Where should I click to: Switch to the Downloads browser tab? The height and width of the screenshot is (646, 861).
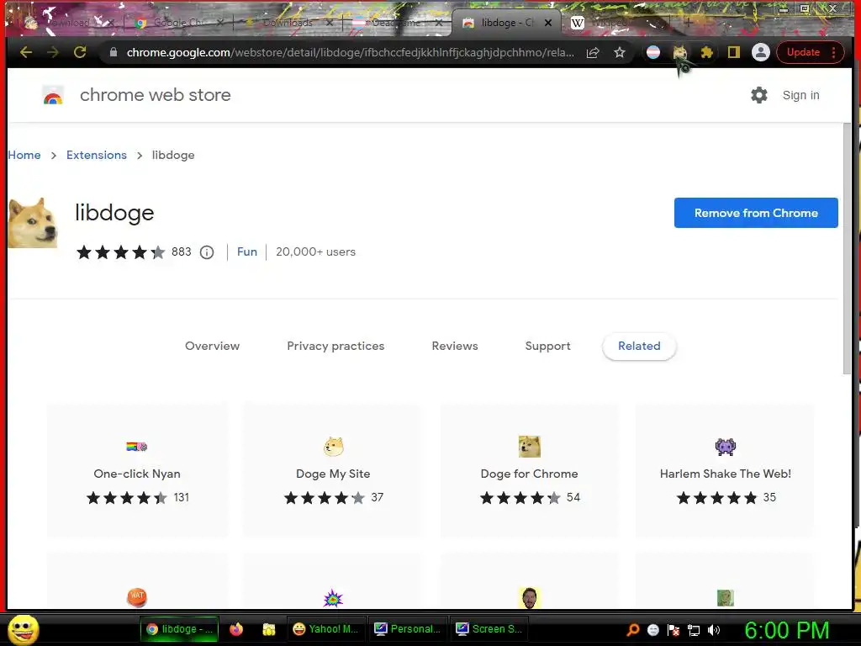[288, 23]
